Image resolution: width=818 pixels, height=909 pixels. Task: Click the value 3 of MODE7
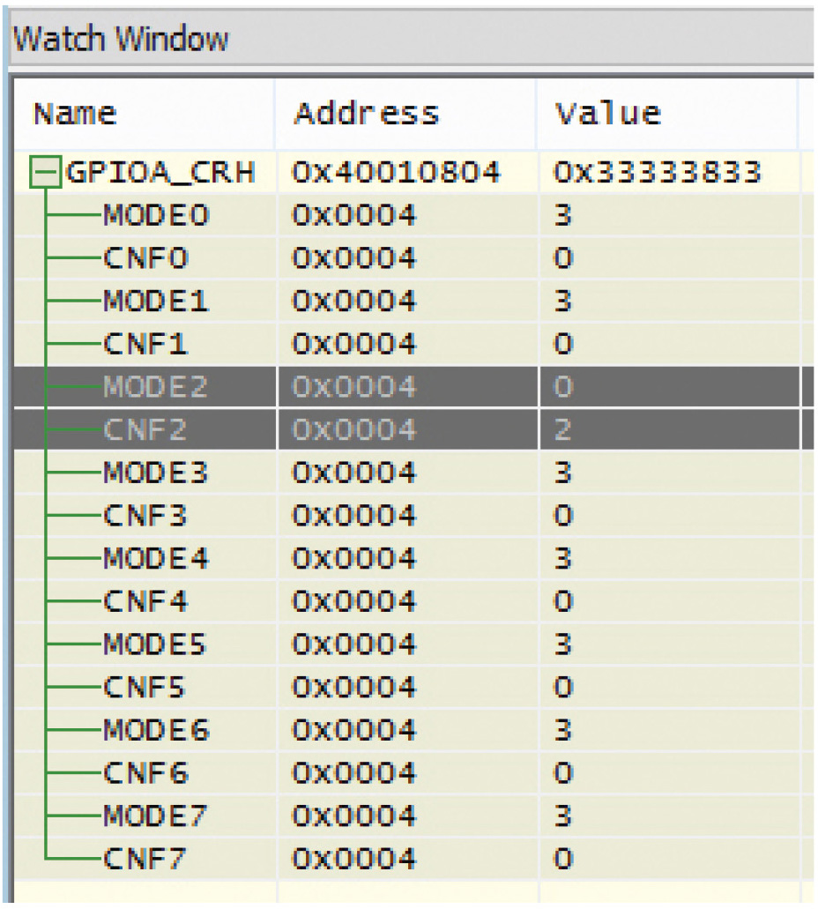[x=563, y=816]
